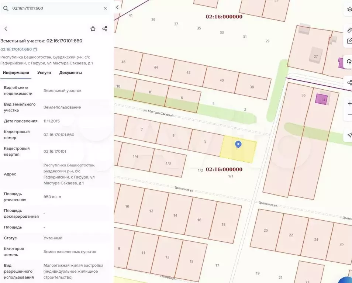
Task: Click the search magnifier icon
Action: 6,8
